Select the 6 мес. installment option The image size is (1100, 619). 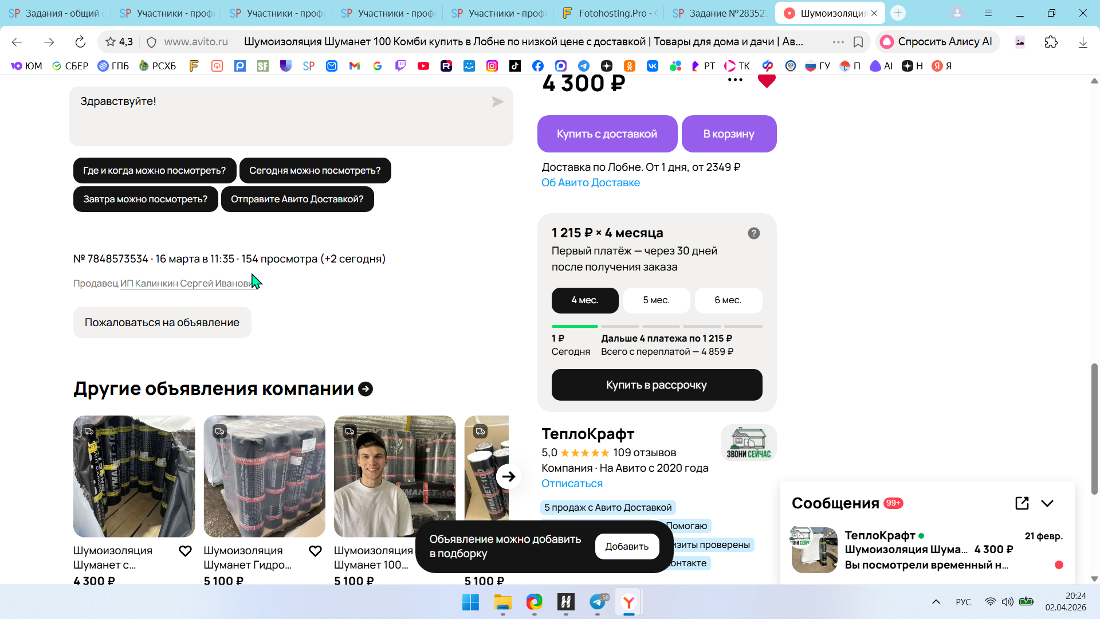tap(728, 300)
